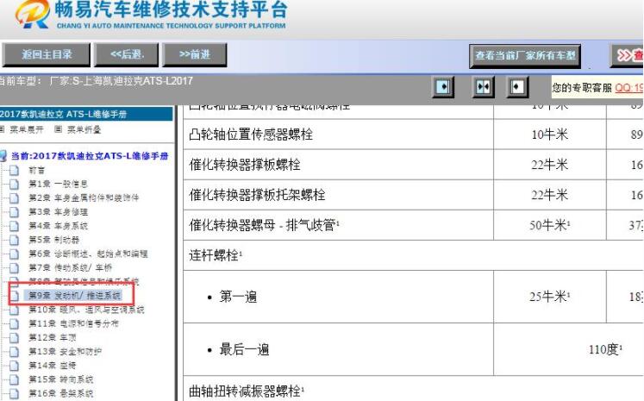View all models via 查看当前厂家所有车型
This screenshot has height=401, width=644.
tap(525, 56)
